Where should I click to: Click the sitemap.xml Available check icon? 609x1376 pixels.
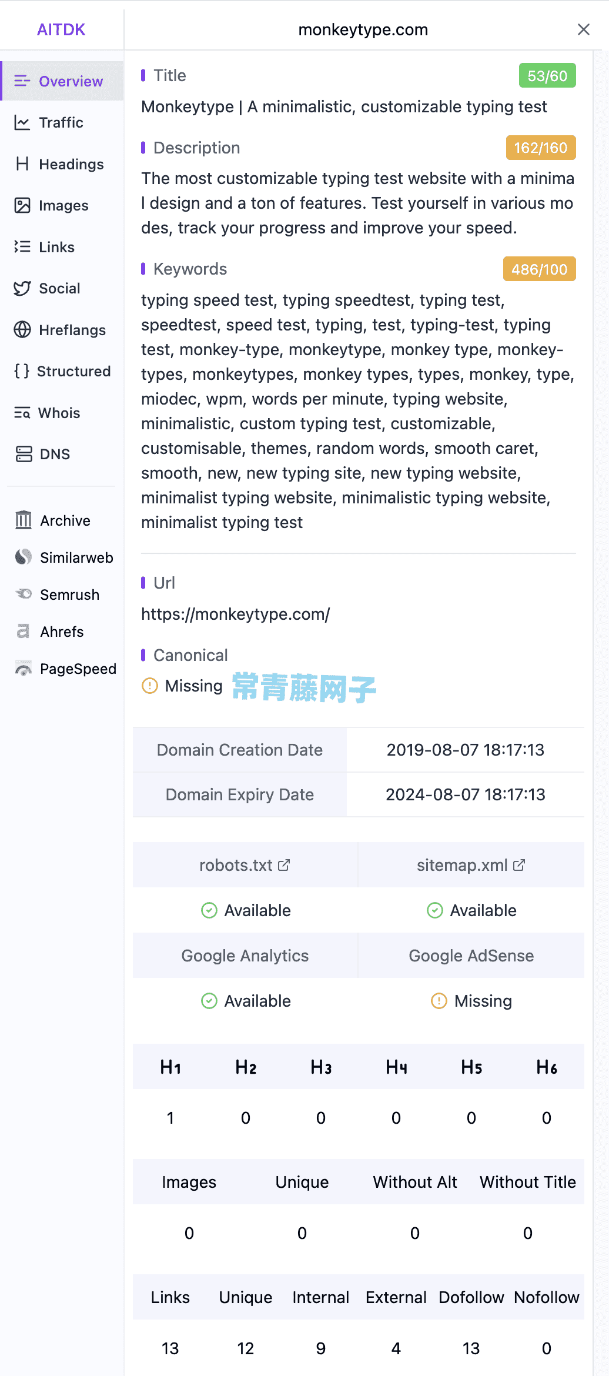click(x=435, y=910)
